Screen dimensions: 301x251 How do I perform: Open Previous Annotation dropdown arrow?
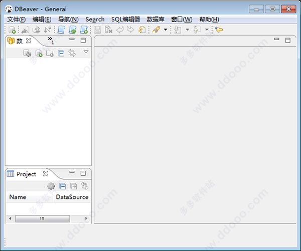coord(207,30)
